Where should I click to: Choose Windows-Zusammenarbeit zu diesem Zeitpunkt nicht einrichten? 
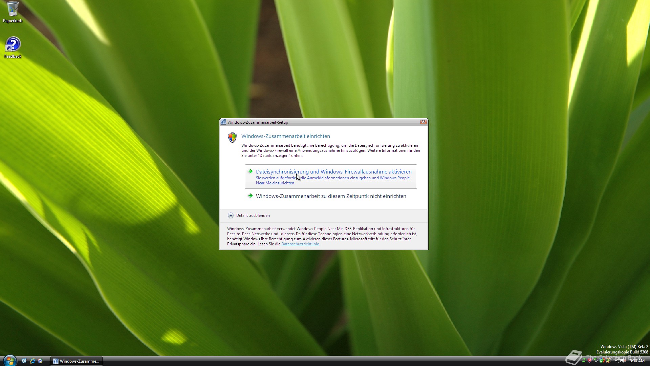(331, 196)
